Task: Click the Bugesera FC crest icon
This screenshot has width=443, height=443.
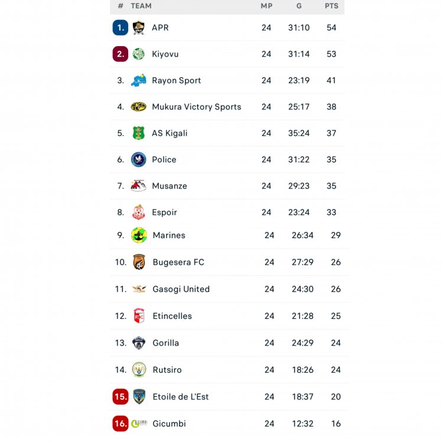Action: pos(139,262)
